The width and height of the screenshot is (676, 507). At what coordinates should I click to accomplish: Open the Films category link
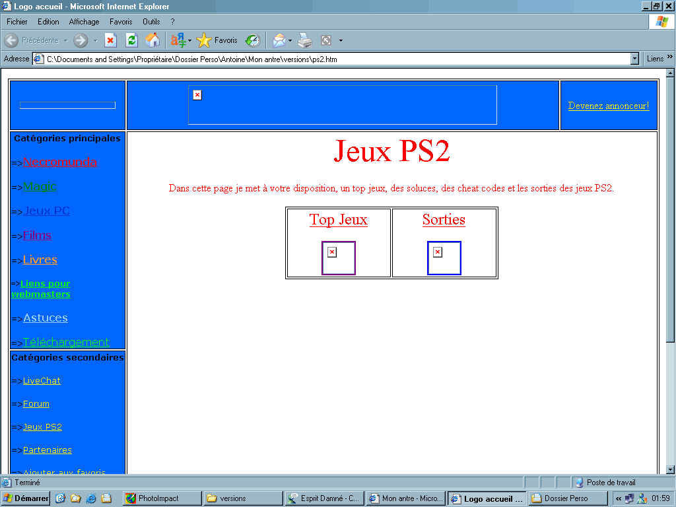click(x=37, y=236)
